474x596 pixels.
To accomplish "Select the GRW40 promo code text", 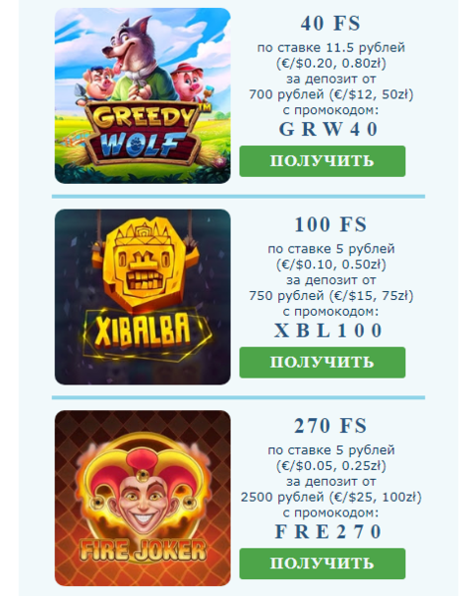I will (329, 129).
